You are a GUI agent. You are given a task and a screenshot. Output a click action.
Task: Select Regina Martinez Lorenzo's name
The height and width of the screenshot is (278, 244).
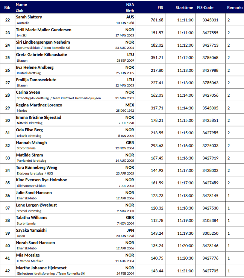(39, 105)
